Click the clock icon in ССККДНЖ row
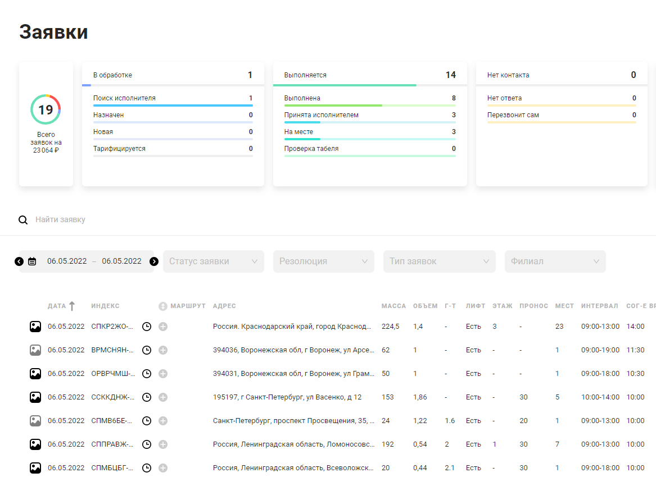 pos(147,397)
